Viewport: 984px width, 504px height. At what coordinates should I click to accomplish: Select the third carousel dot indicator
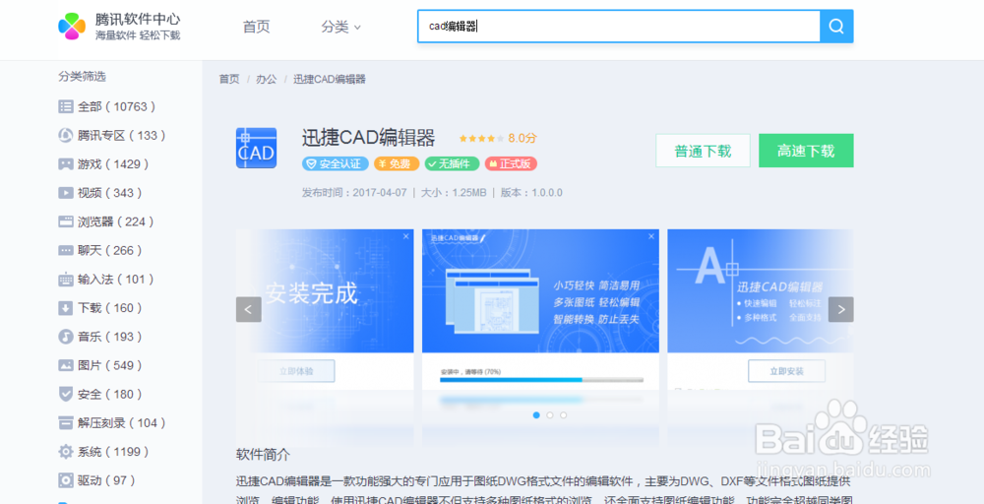tap(564, 414)
